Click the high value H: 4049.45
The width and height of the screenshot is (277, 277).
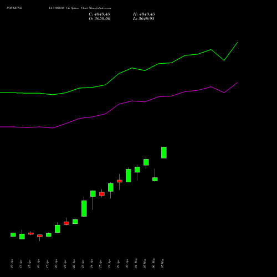pos(144,14)
